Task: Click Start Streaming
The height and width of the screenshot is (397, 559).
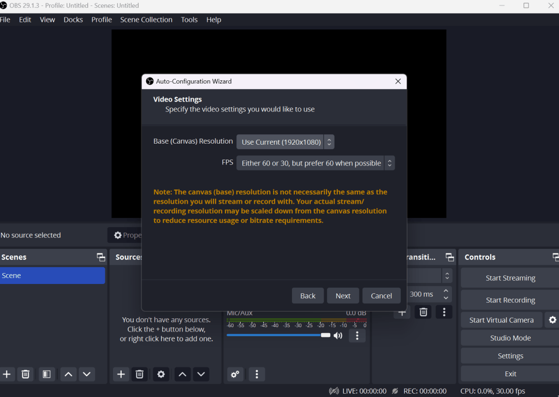Action: (510, 278)
